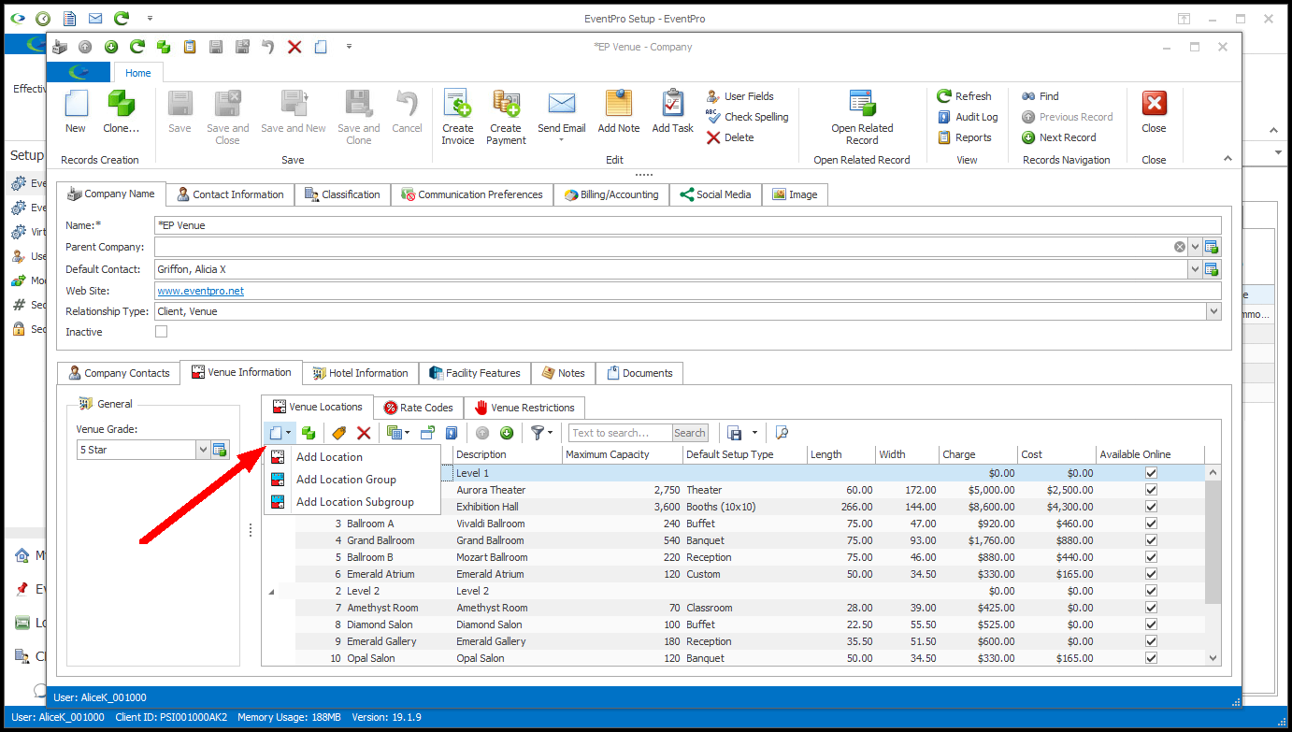Open the Relationship Type dropdown
This screenshot has height=732, width=1292.
point(1213,311)
